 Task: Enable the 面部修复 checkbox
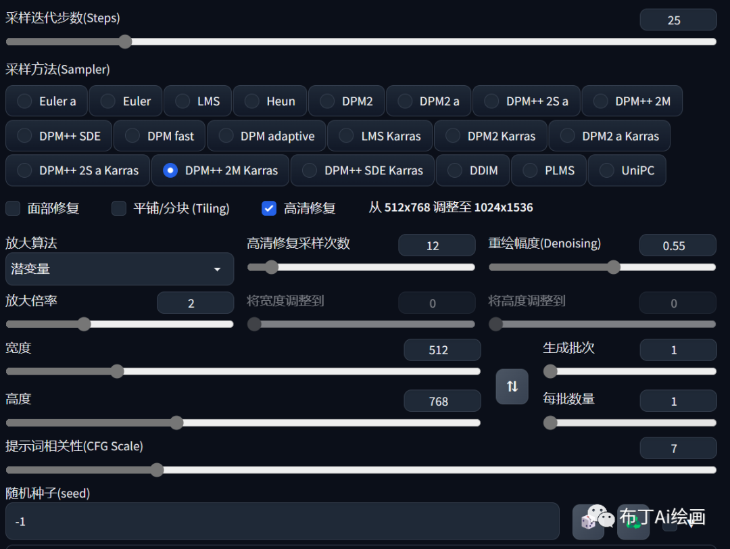click(x=14, y=208)
